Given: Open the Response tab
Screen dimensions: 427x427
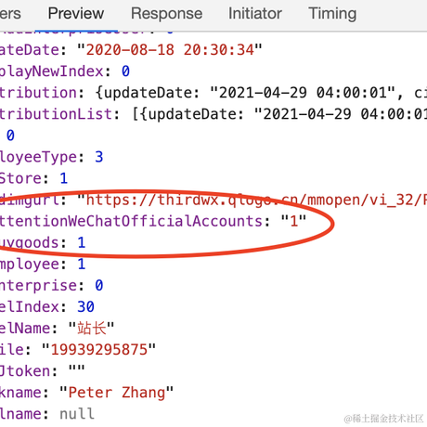Looking at the screenshot, I should pos(166,14).
